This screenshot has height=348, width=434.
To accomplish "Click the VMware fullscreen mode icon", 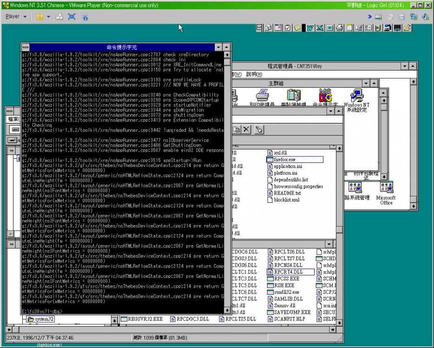I will coord(72,17).
